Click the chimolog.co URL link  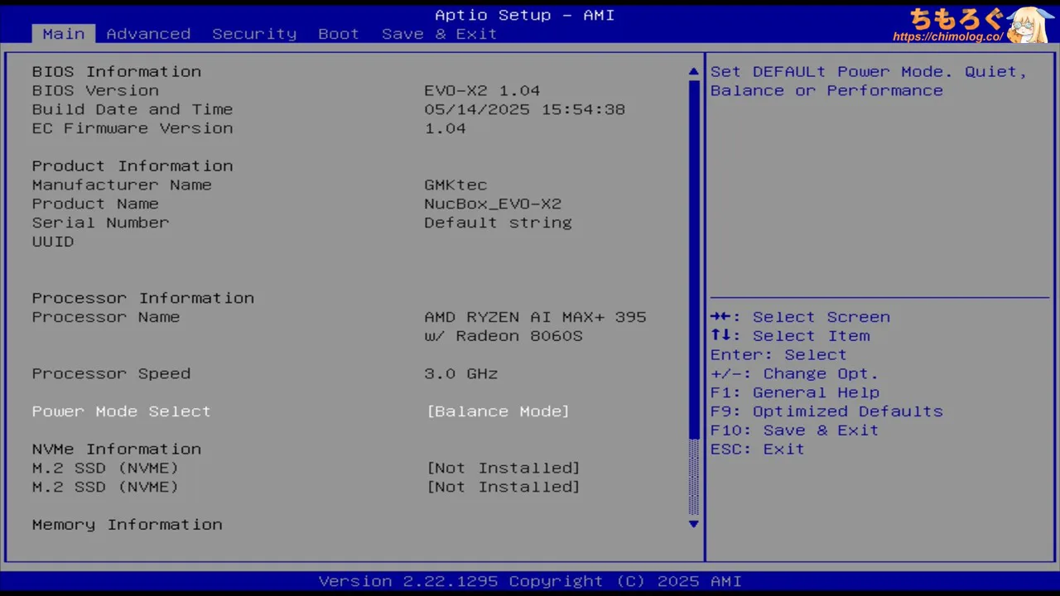point(947,37)
